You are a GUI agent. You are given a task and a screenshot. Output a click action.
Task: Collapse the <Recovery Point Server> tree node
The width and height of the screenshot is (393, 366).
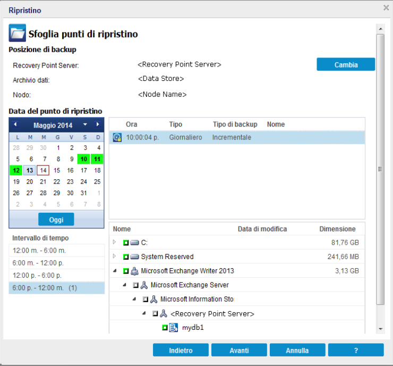tap(144, 313)
